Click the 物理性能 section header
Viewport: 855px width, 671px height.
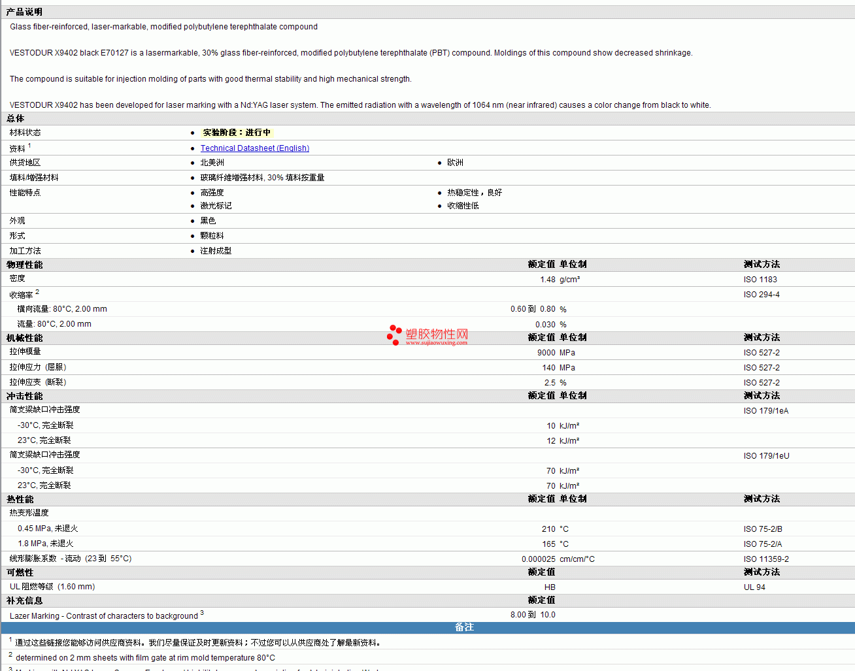24,265
